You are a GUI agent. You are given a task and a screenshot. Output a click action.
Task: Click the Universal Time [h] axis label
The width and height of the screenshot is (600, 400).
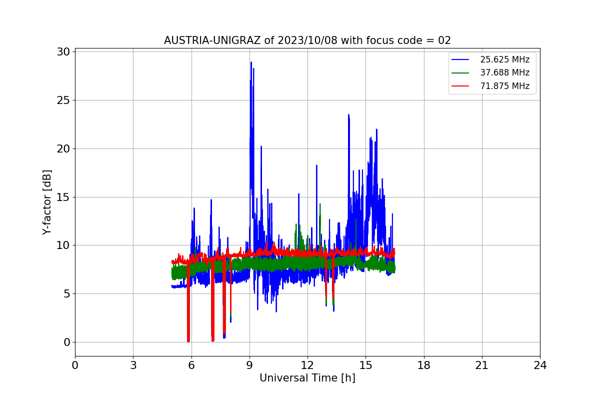(307, 378)
